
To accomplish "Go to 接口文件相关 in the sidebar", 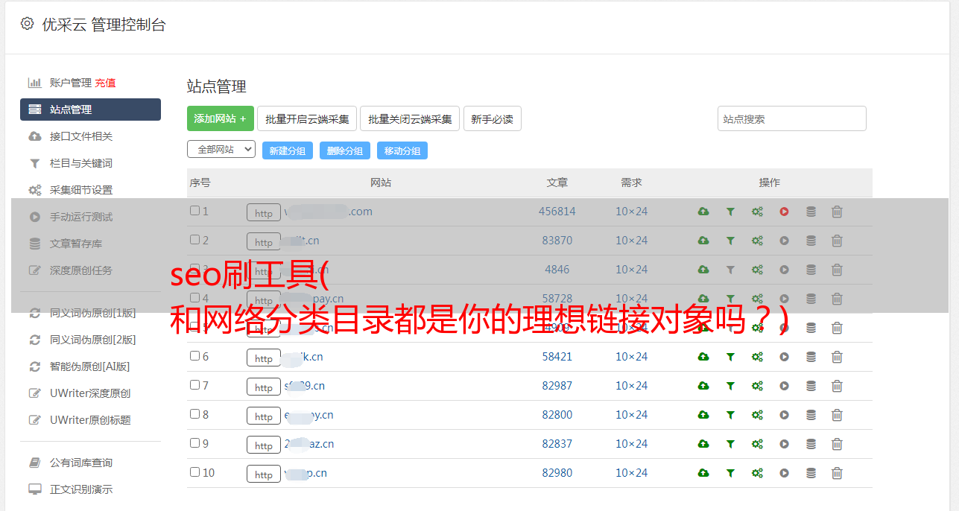I will click(81, 136).
